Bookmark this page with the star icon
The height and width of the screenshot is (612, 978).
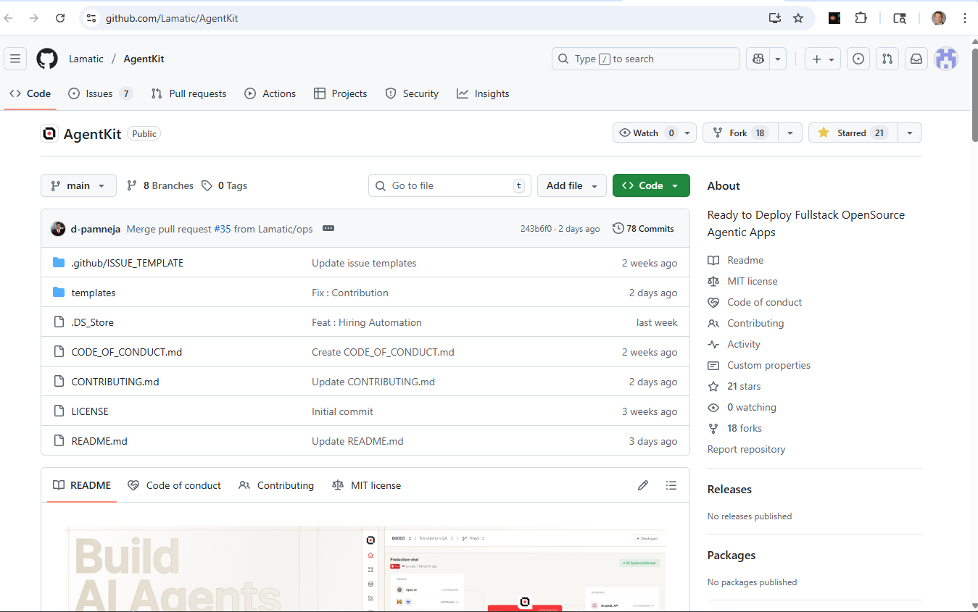pyautogui.click(x=798, y=18)
